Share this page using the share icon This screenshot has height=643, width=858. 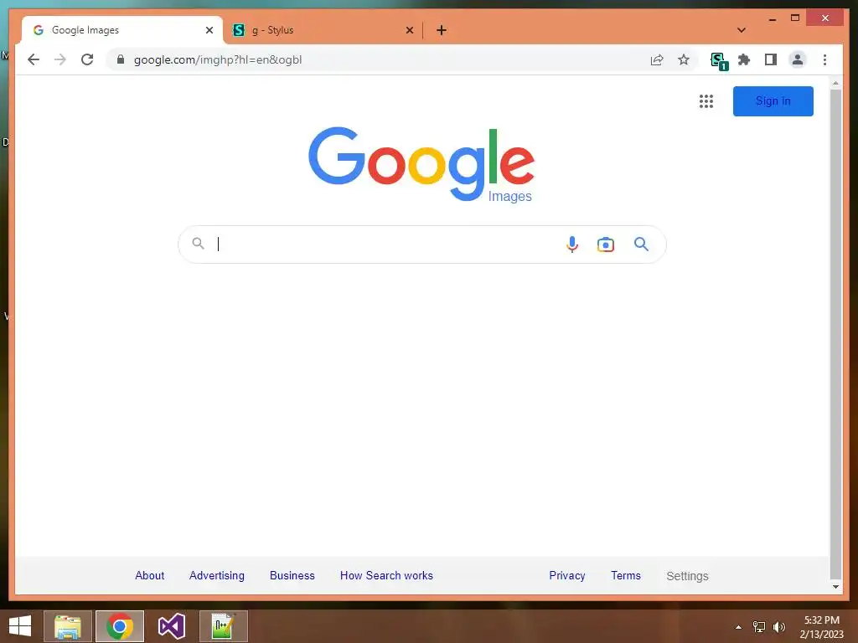point(657,59)
